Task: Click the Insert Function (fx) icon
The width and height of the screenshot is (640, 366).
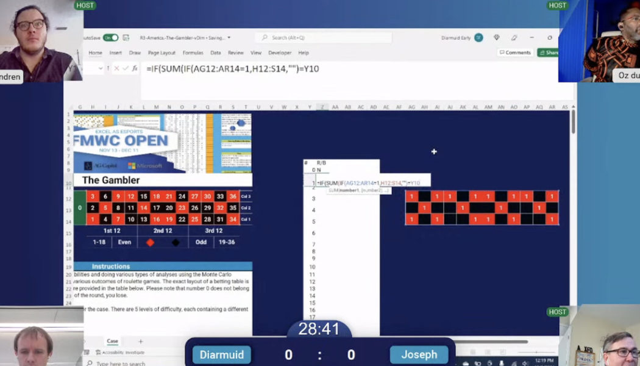Action: pos(135,69)
